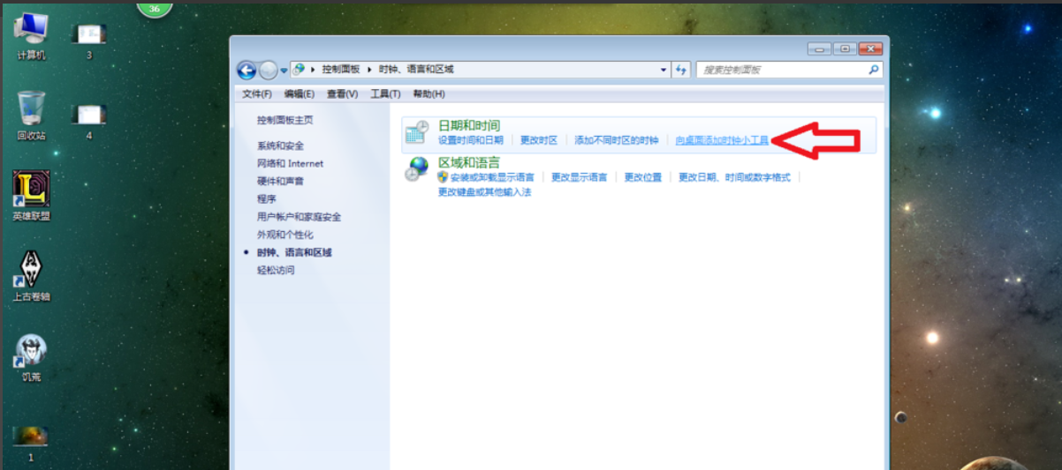The width and height of the screenshot is (1062, 470).
Task: Launch 上古卷轴 desktop shortcut
Action: coord(32,270)
